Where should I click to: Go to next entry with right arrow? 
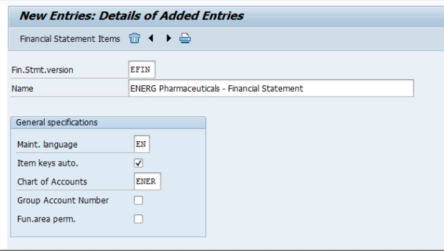169,38
